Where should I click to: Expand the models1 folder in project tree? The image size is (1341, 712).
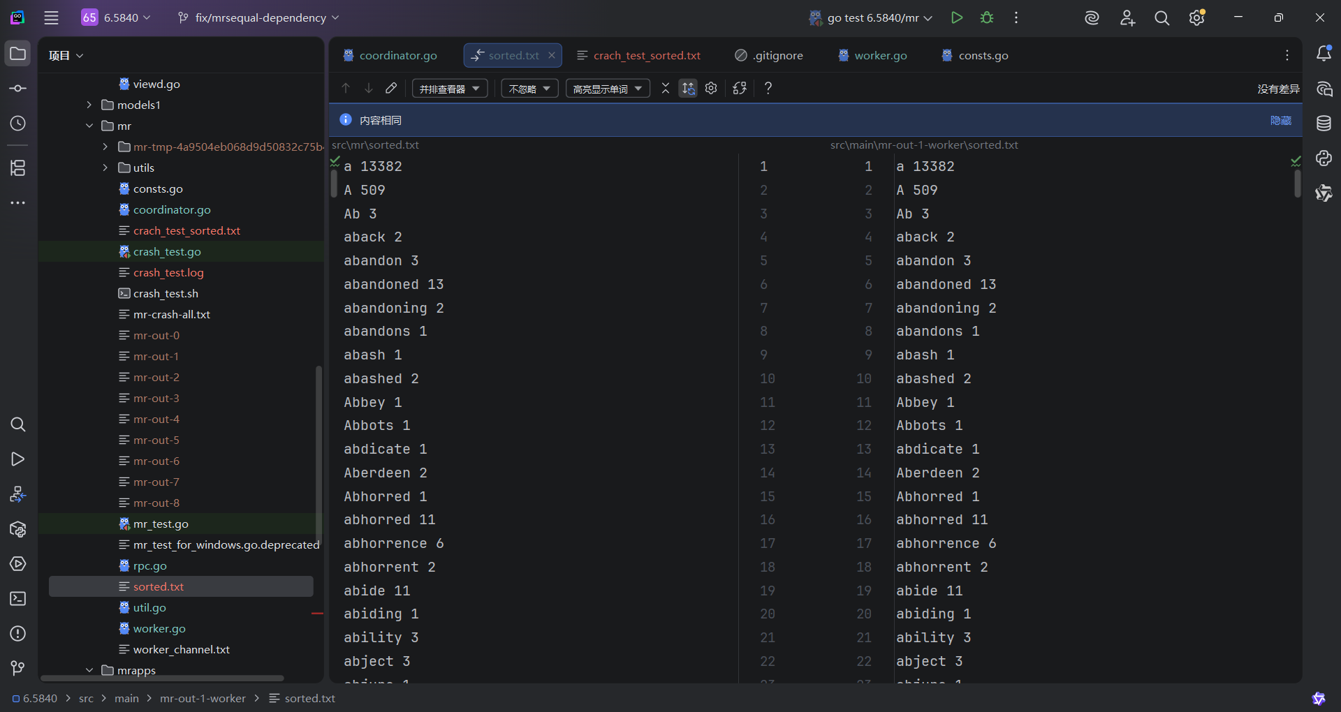click(89, 105)
